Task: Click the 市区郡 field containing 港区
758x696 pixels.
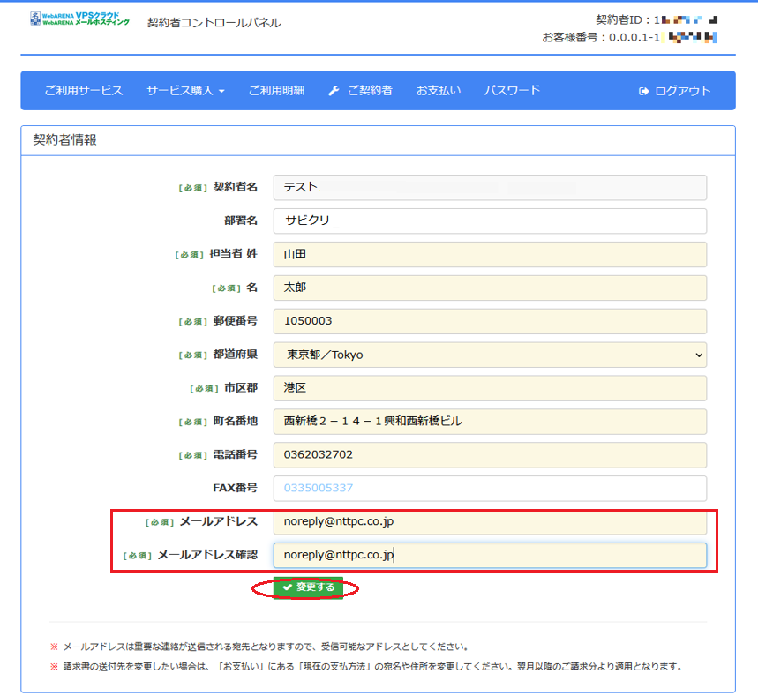Action: 490,388
